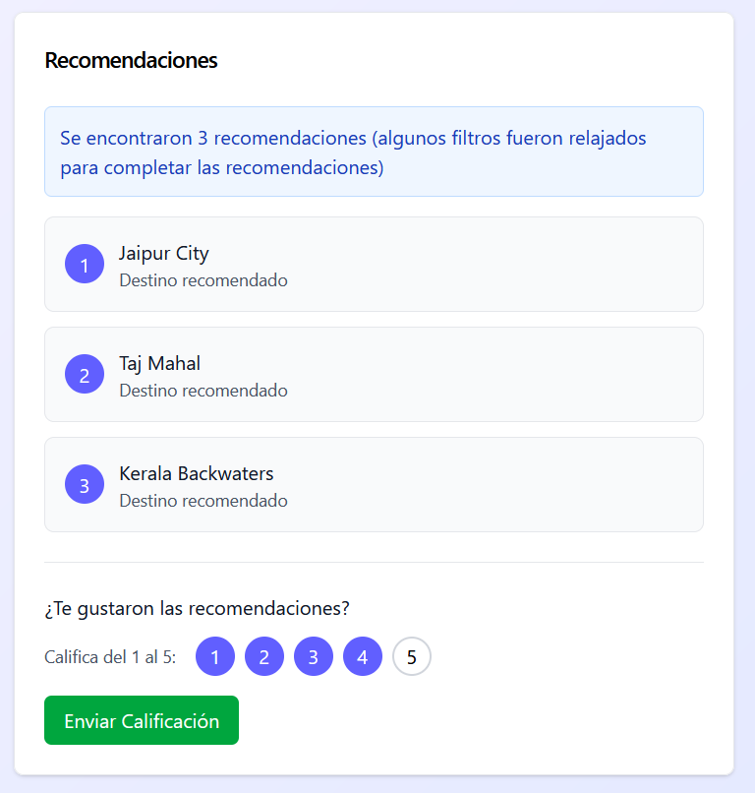Set the rating to 4
Image resolution: width=755 pixels, height=793 pixels.
(x=363, y=656)
